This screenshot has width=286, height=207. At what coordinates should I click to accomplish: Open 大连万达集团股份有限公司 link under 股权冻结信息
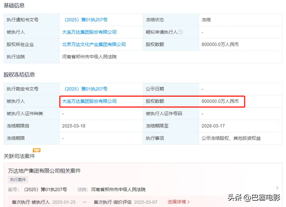[x=89, y=101]
